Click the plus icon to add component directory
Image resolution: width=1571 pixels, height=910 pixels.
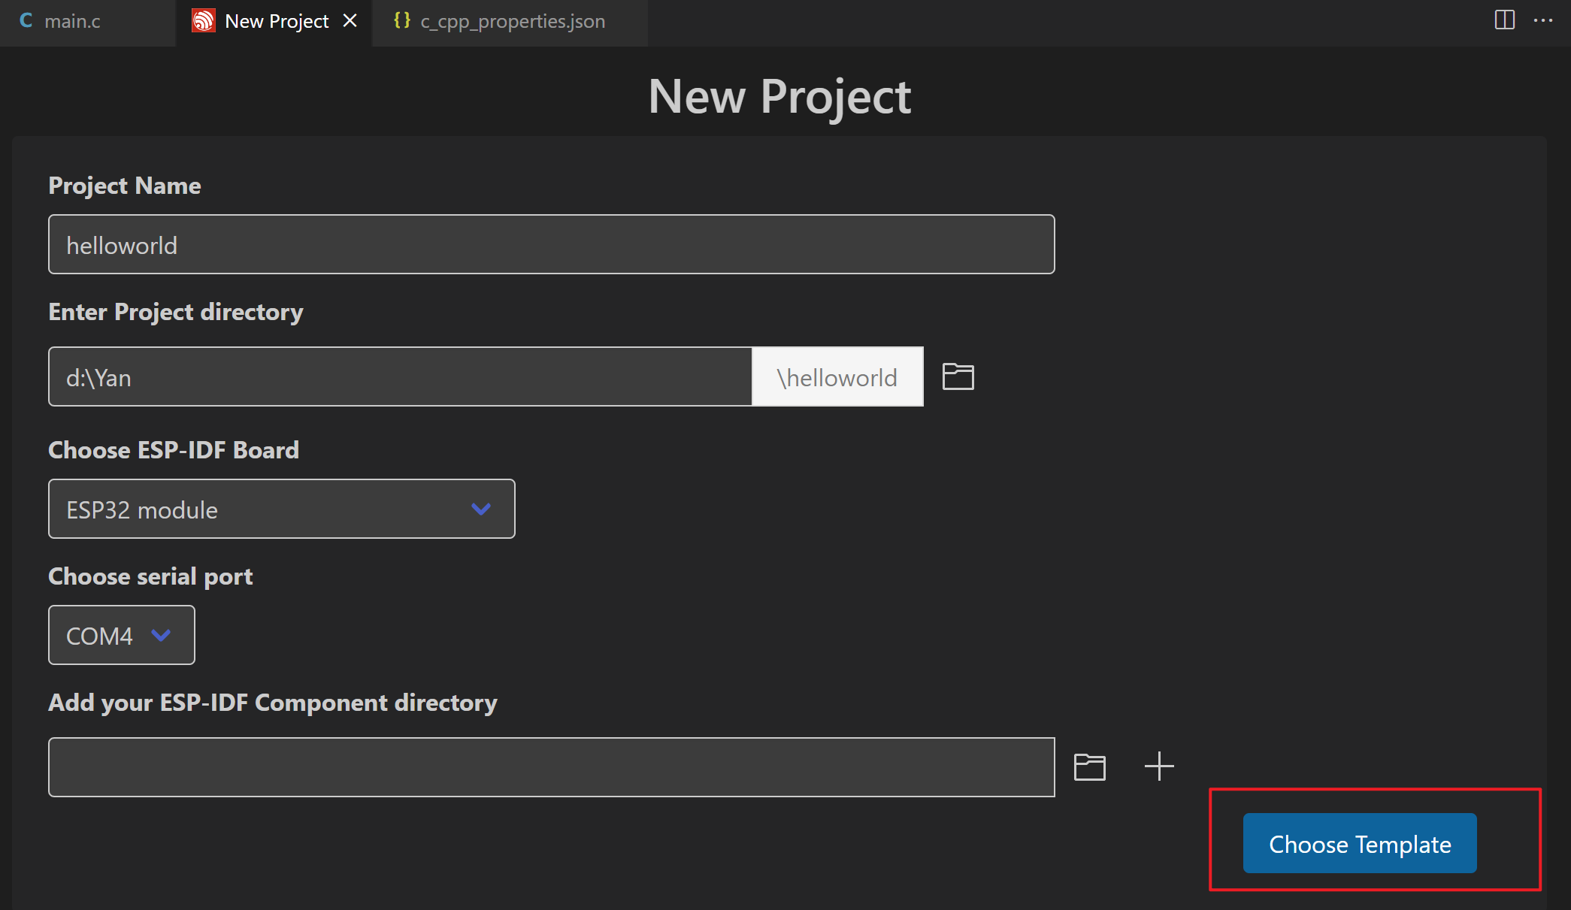pyautogui.click(x=1158, y=766)
